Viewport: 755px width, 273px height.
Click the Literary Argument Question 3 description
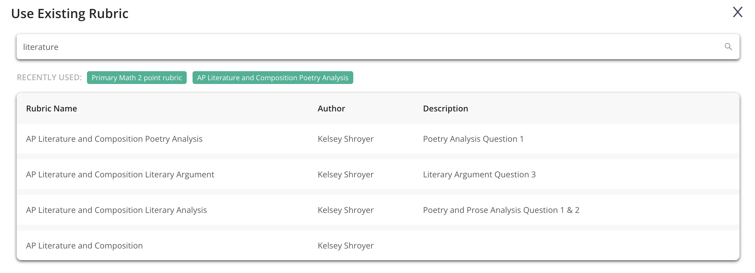pos(479,174)
